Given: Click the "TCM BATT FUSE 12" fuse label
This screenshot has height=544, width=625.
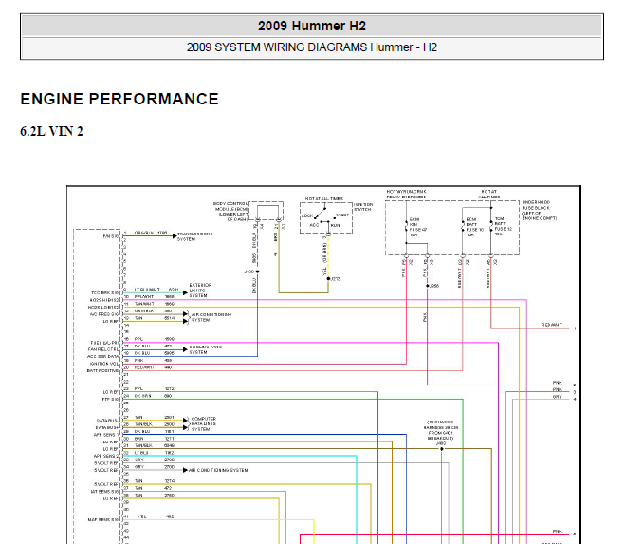Looking at the screenshot, I should 503,227.
